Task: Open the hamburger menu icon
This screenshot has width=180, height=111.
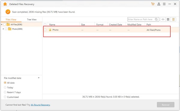Action: tap(164, 4)
